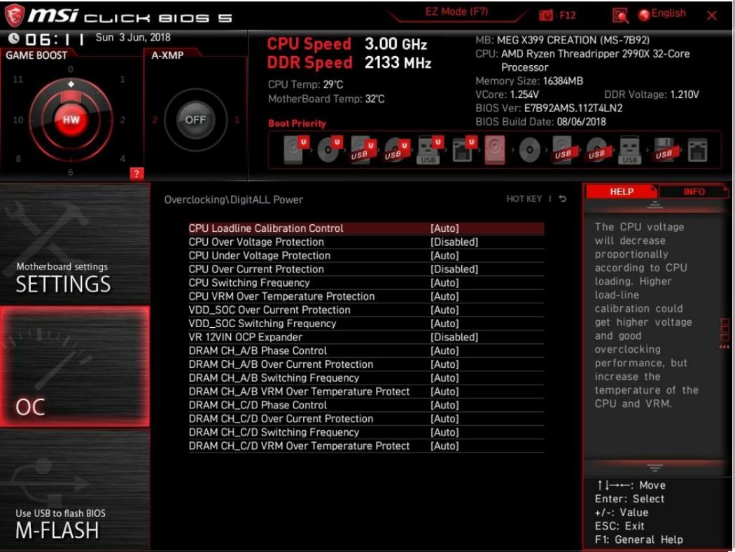Change CPU Over Voltage Protection Disabled value
735x552 pixels.
[x=454, y=242]
